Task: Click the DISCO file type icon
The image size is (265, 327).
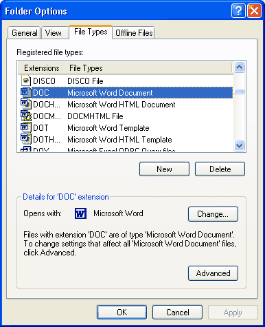Action: pos(26,81)
